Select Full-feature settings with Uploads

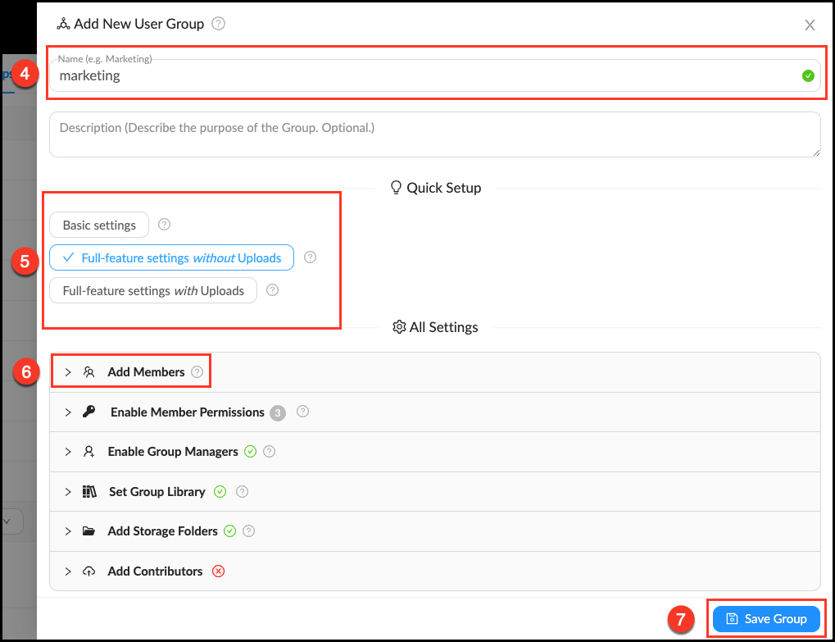click(x=153, y=290)
